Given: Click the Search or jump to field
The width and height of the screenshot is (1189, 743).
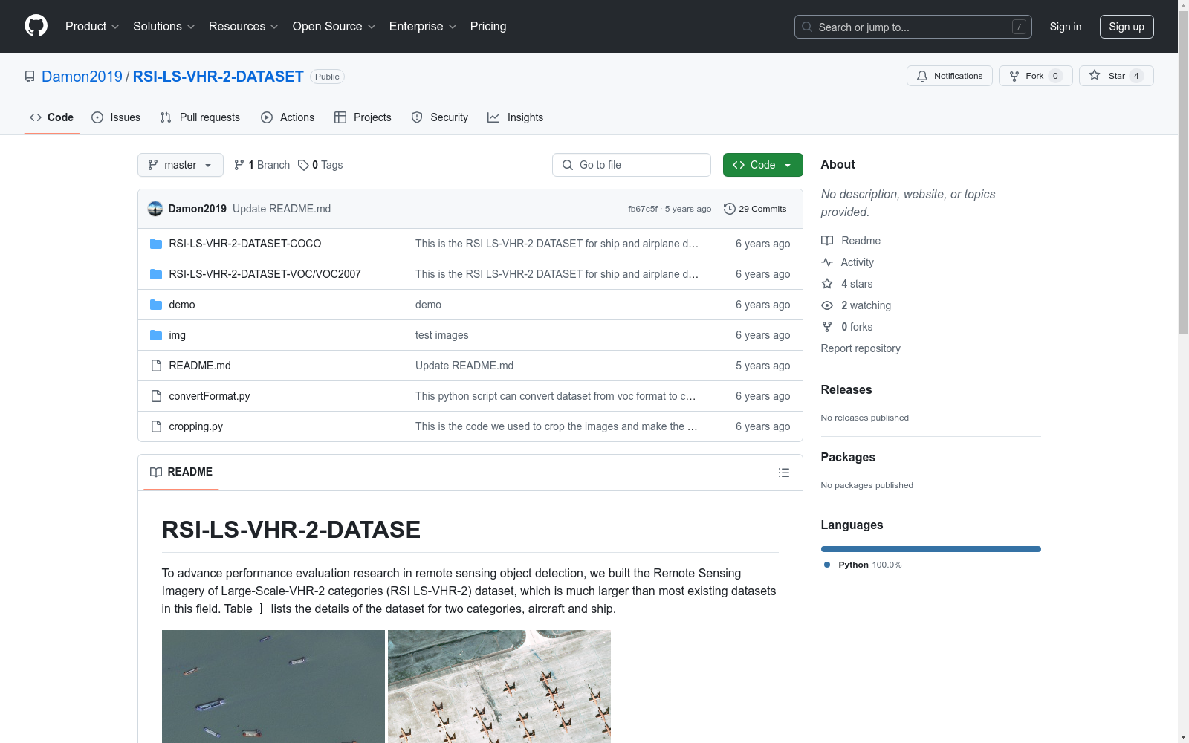Looking at the screenshot, I should 913,27.
